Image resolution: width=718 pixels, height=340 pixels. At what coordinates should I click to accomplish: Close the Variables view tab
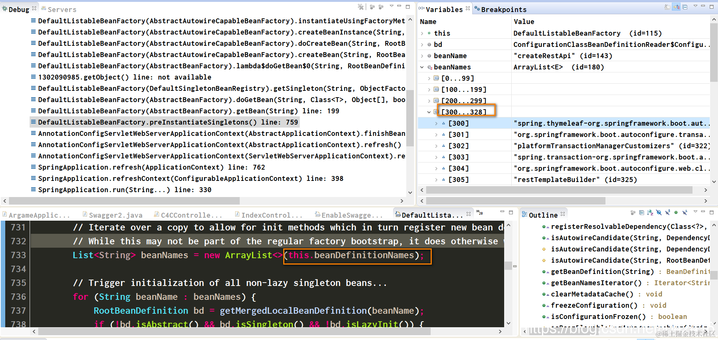468,8
